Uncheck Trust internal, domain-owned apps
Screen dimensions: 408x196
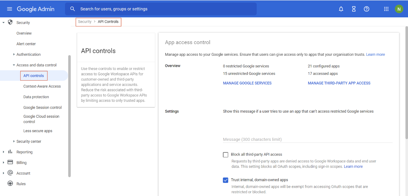click(x=226, y=180)
